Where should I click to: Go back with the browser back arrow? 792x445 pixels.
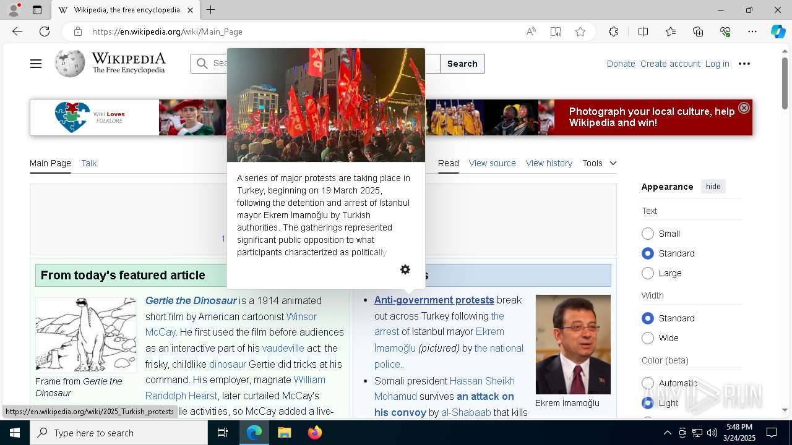pos(17,32)
